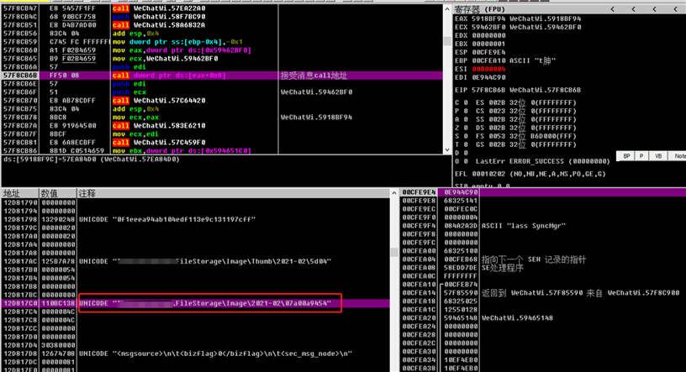The height and width of the screenshot is (372, 686).
Task: Select mov ebx,dword ptr ds:[0x594651C0] line
Action: 182,151
